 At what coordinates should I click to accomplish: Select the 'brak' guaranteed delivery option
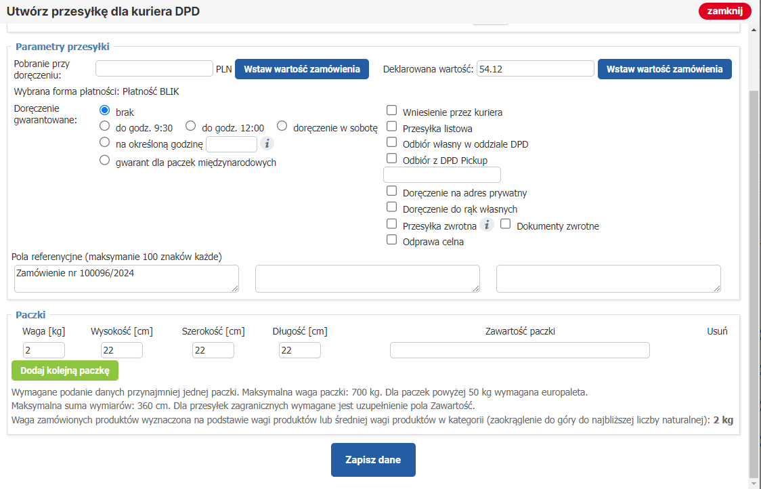(x=105, y=110)
